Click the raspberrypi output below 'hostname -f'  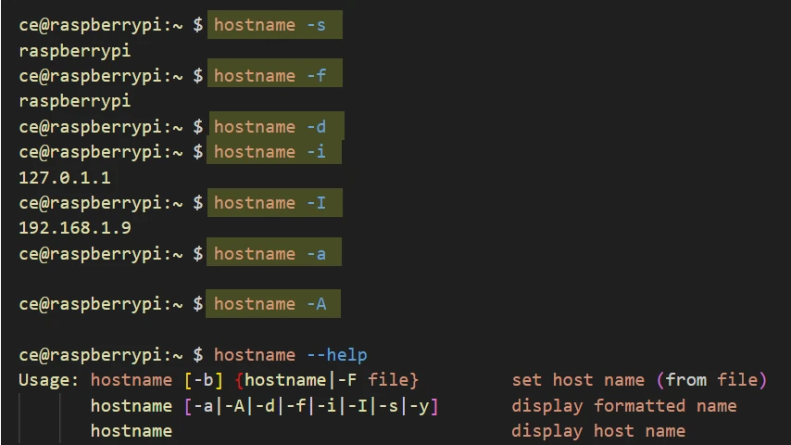pos(74,101)
